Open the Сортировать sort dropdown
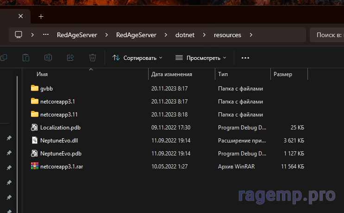This screenshot has width=344, height=213. click(x=138, y=58)
